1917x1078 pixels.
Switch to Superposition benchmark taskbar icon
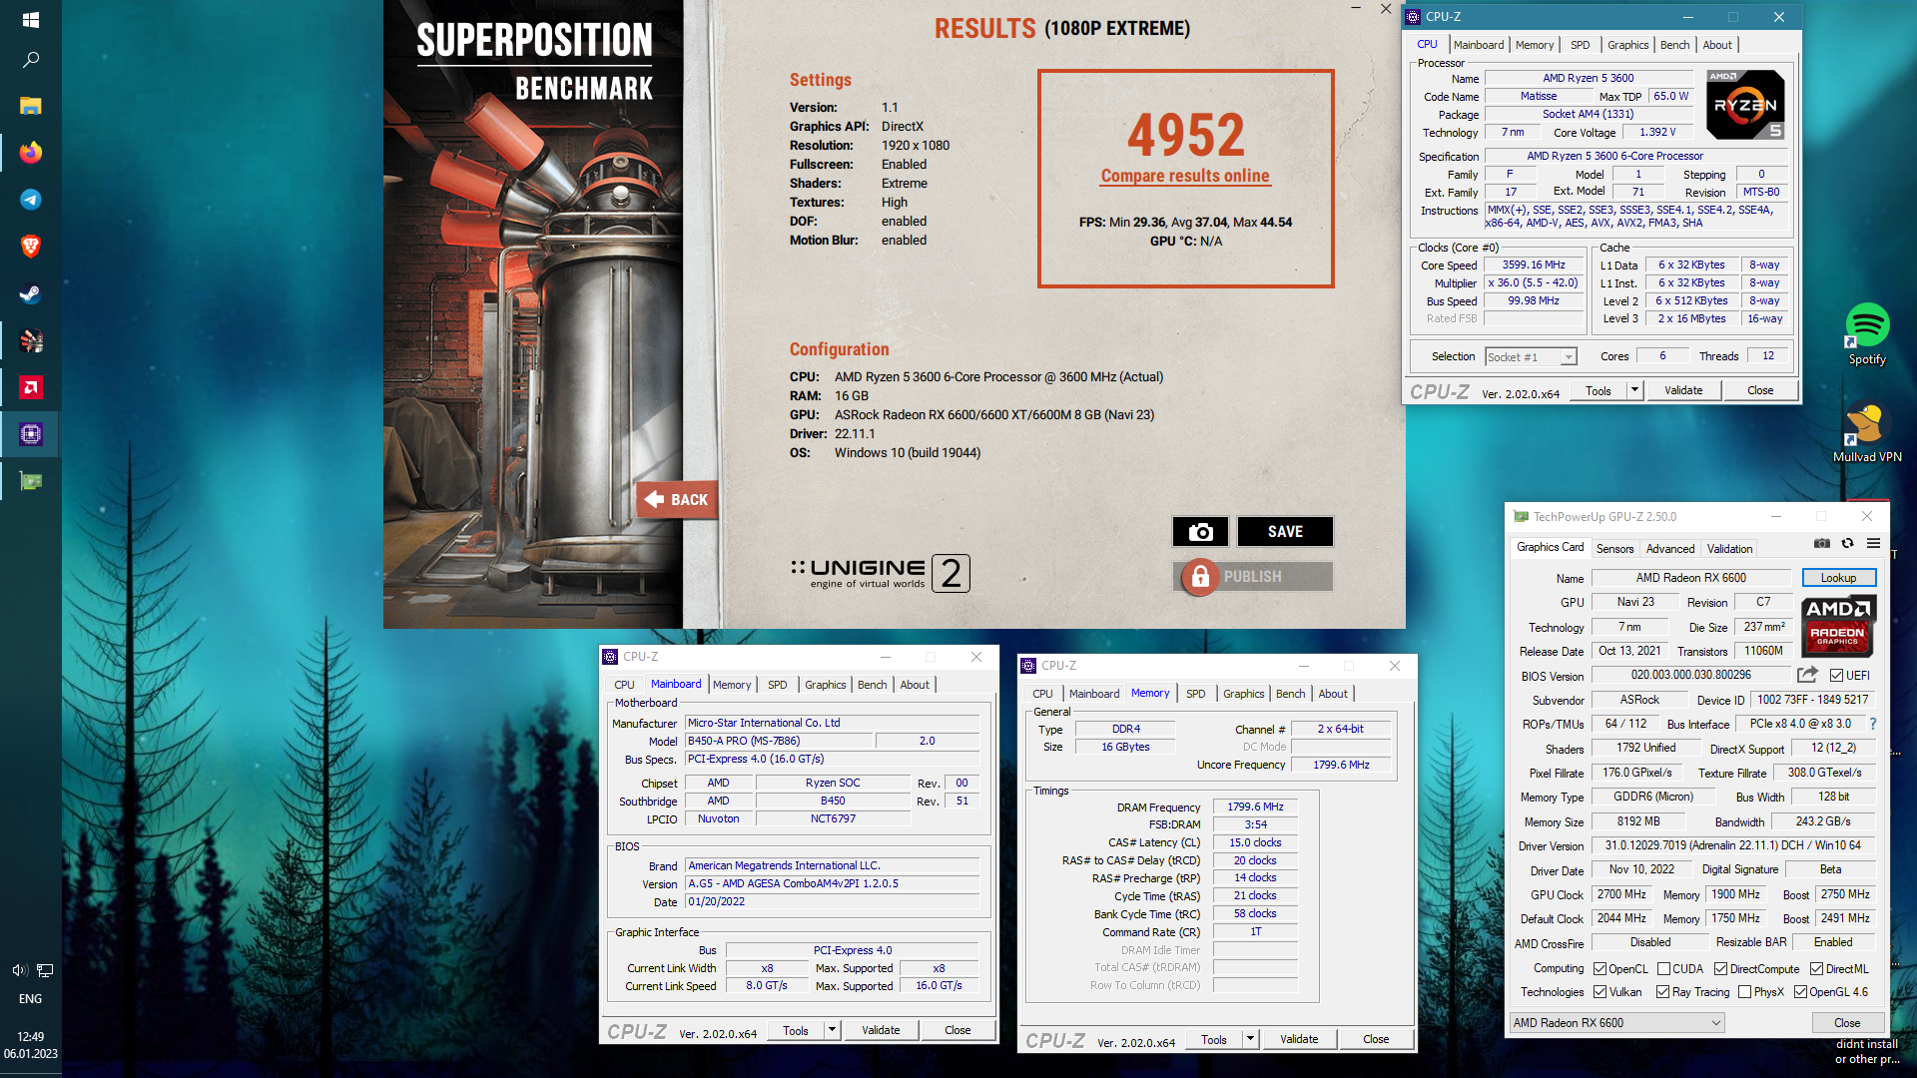30,340
